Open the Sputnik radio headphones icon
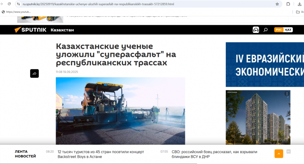 tap(256, 30)
